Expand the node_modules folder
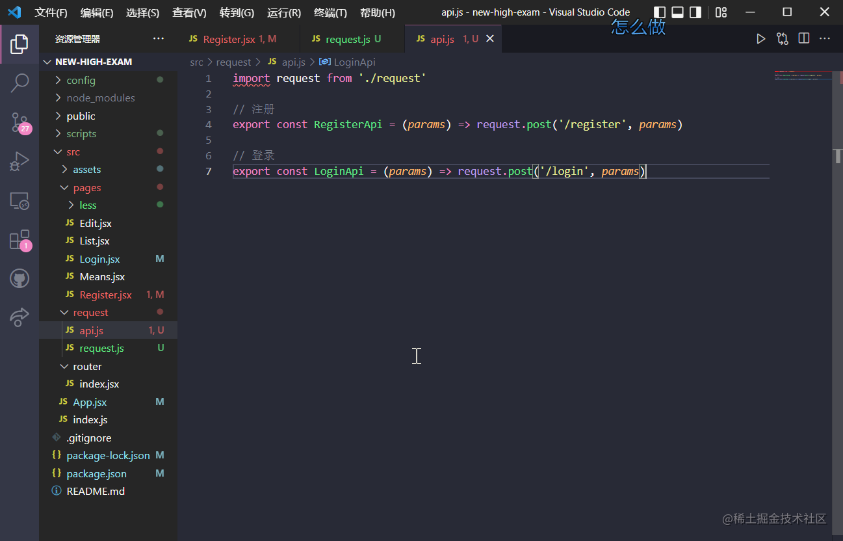The image size is (843, 541). tap(100, 98)
